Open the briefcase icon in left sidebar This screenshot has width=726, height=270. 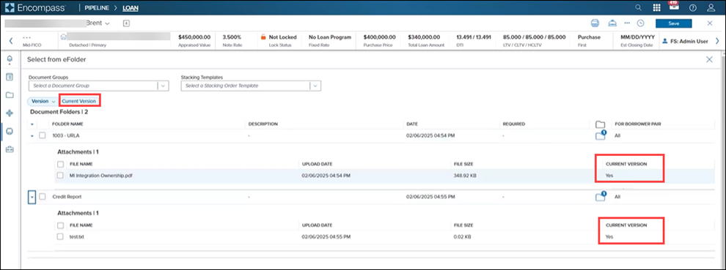click(10, 149)
